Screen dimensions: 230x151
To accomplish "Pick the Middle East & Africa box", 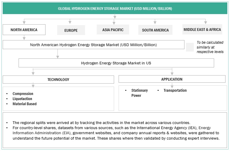I will (x=202, y=29).
